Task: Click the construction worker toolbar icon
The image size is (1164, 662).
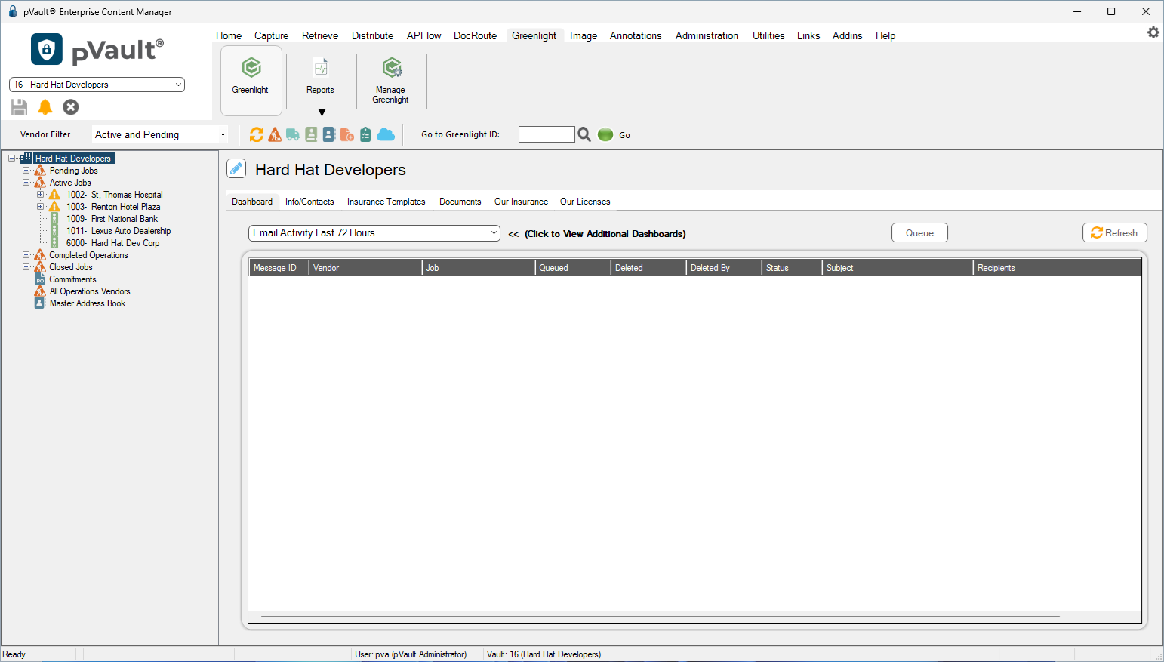Action: 275,134
